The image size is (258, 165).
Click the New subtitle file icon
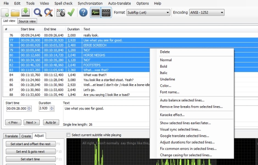pyautogui.click(x=5, y=13)
